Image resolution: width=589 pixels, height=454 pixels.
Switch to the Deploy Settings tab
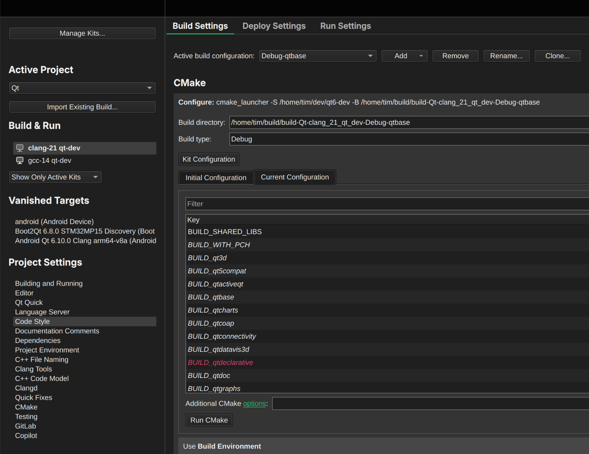[x=274, y=26]
